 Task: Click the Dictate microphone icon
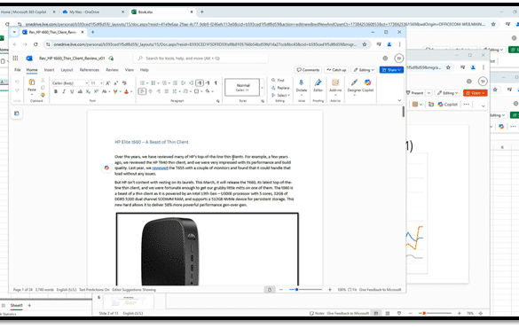click(x=302, y=82)
